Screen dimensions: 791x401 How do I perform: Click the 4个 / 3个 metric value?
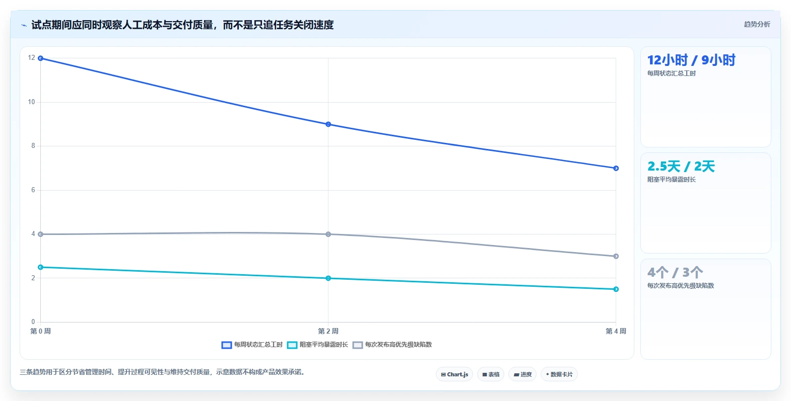coord(675,273)
